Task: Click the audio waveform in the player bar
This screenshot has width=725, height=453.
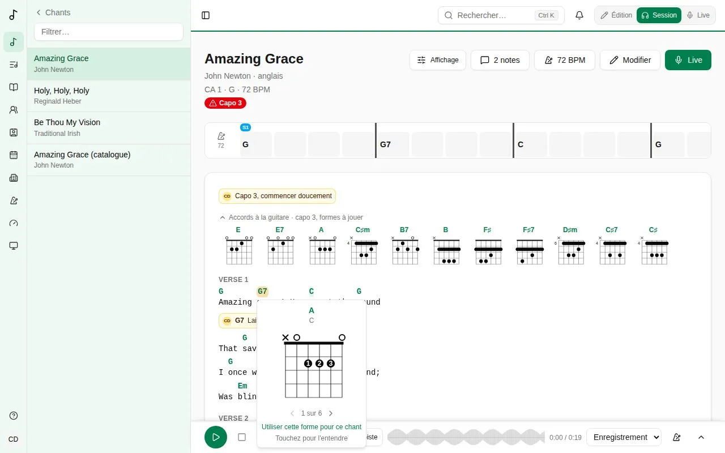Action: [466, 437]
